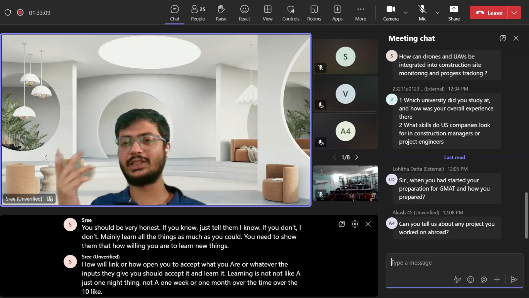Expand the Mic options dropdown arrow

[437, 13]
